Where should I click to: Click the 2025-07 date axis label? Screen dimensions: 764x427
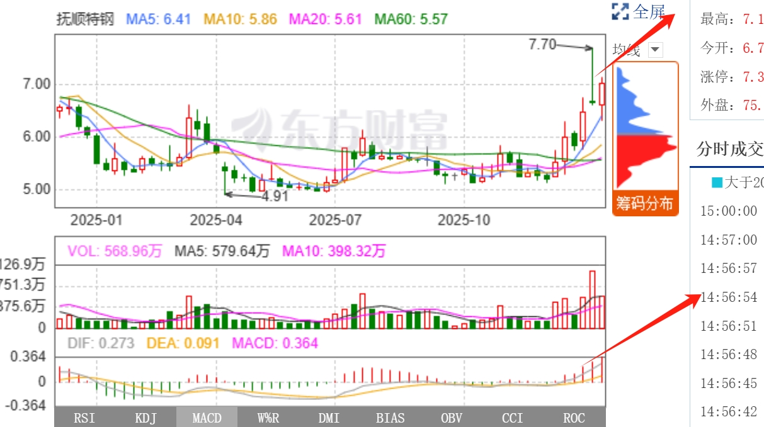point(335,220)
